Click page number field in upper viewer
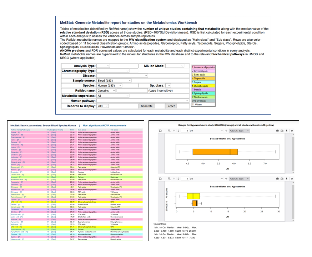The height and width of the screenshot is (257, 312). click(x=185, y=131)
